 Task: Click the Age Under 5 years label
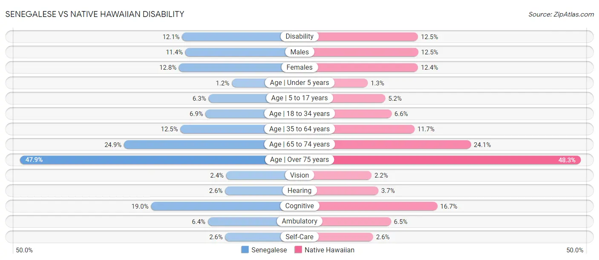pos(299,83)
